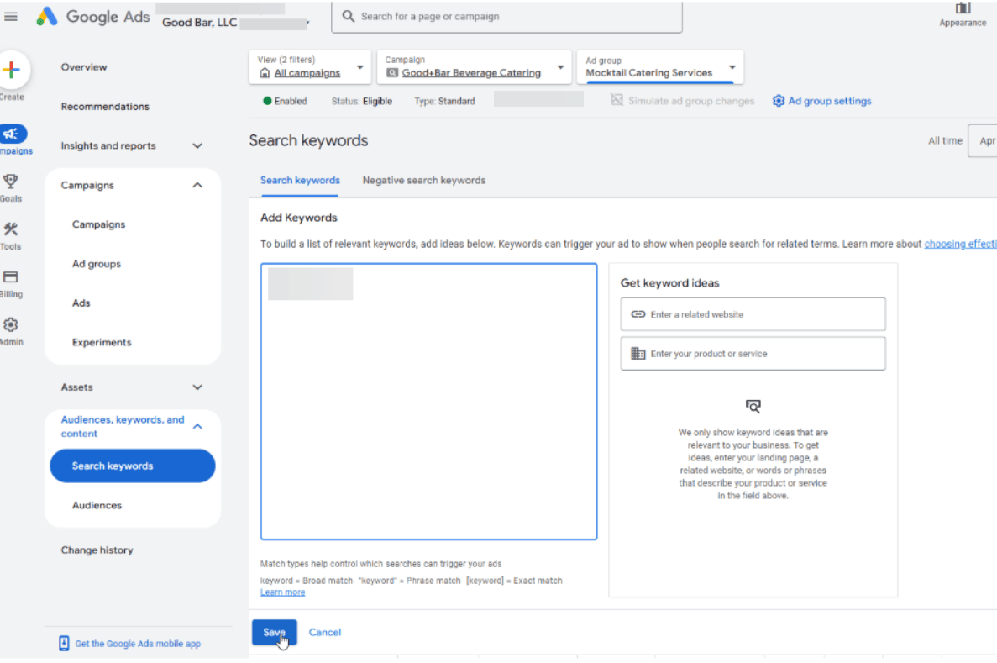The height and width of the screenshot is (663, 997).
Task: Open the Admin gear icon
Action: 11,325
